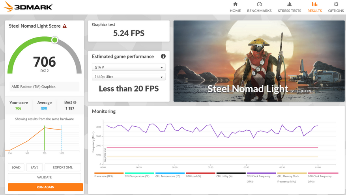
Task: Toggle the GPU Memory Clock Frequency legend swatch
Action: (x=292, y=173)
